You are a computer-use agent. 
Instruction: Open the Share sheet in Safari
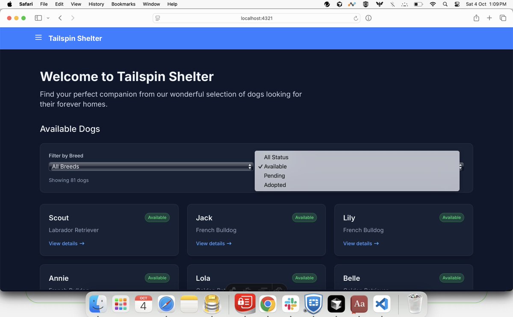pyautogui.click(x=476, y=18)
